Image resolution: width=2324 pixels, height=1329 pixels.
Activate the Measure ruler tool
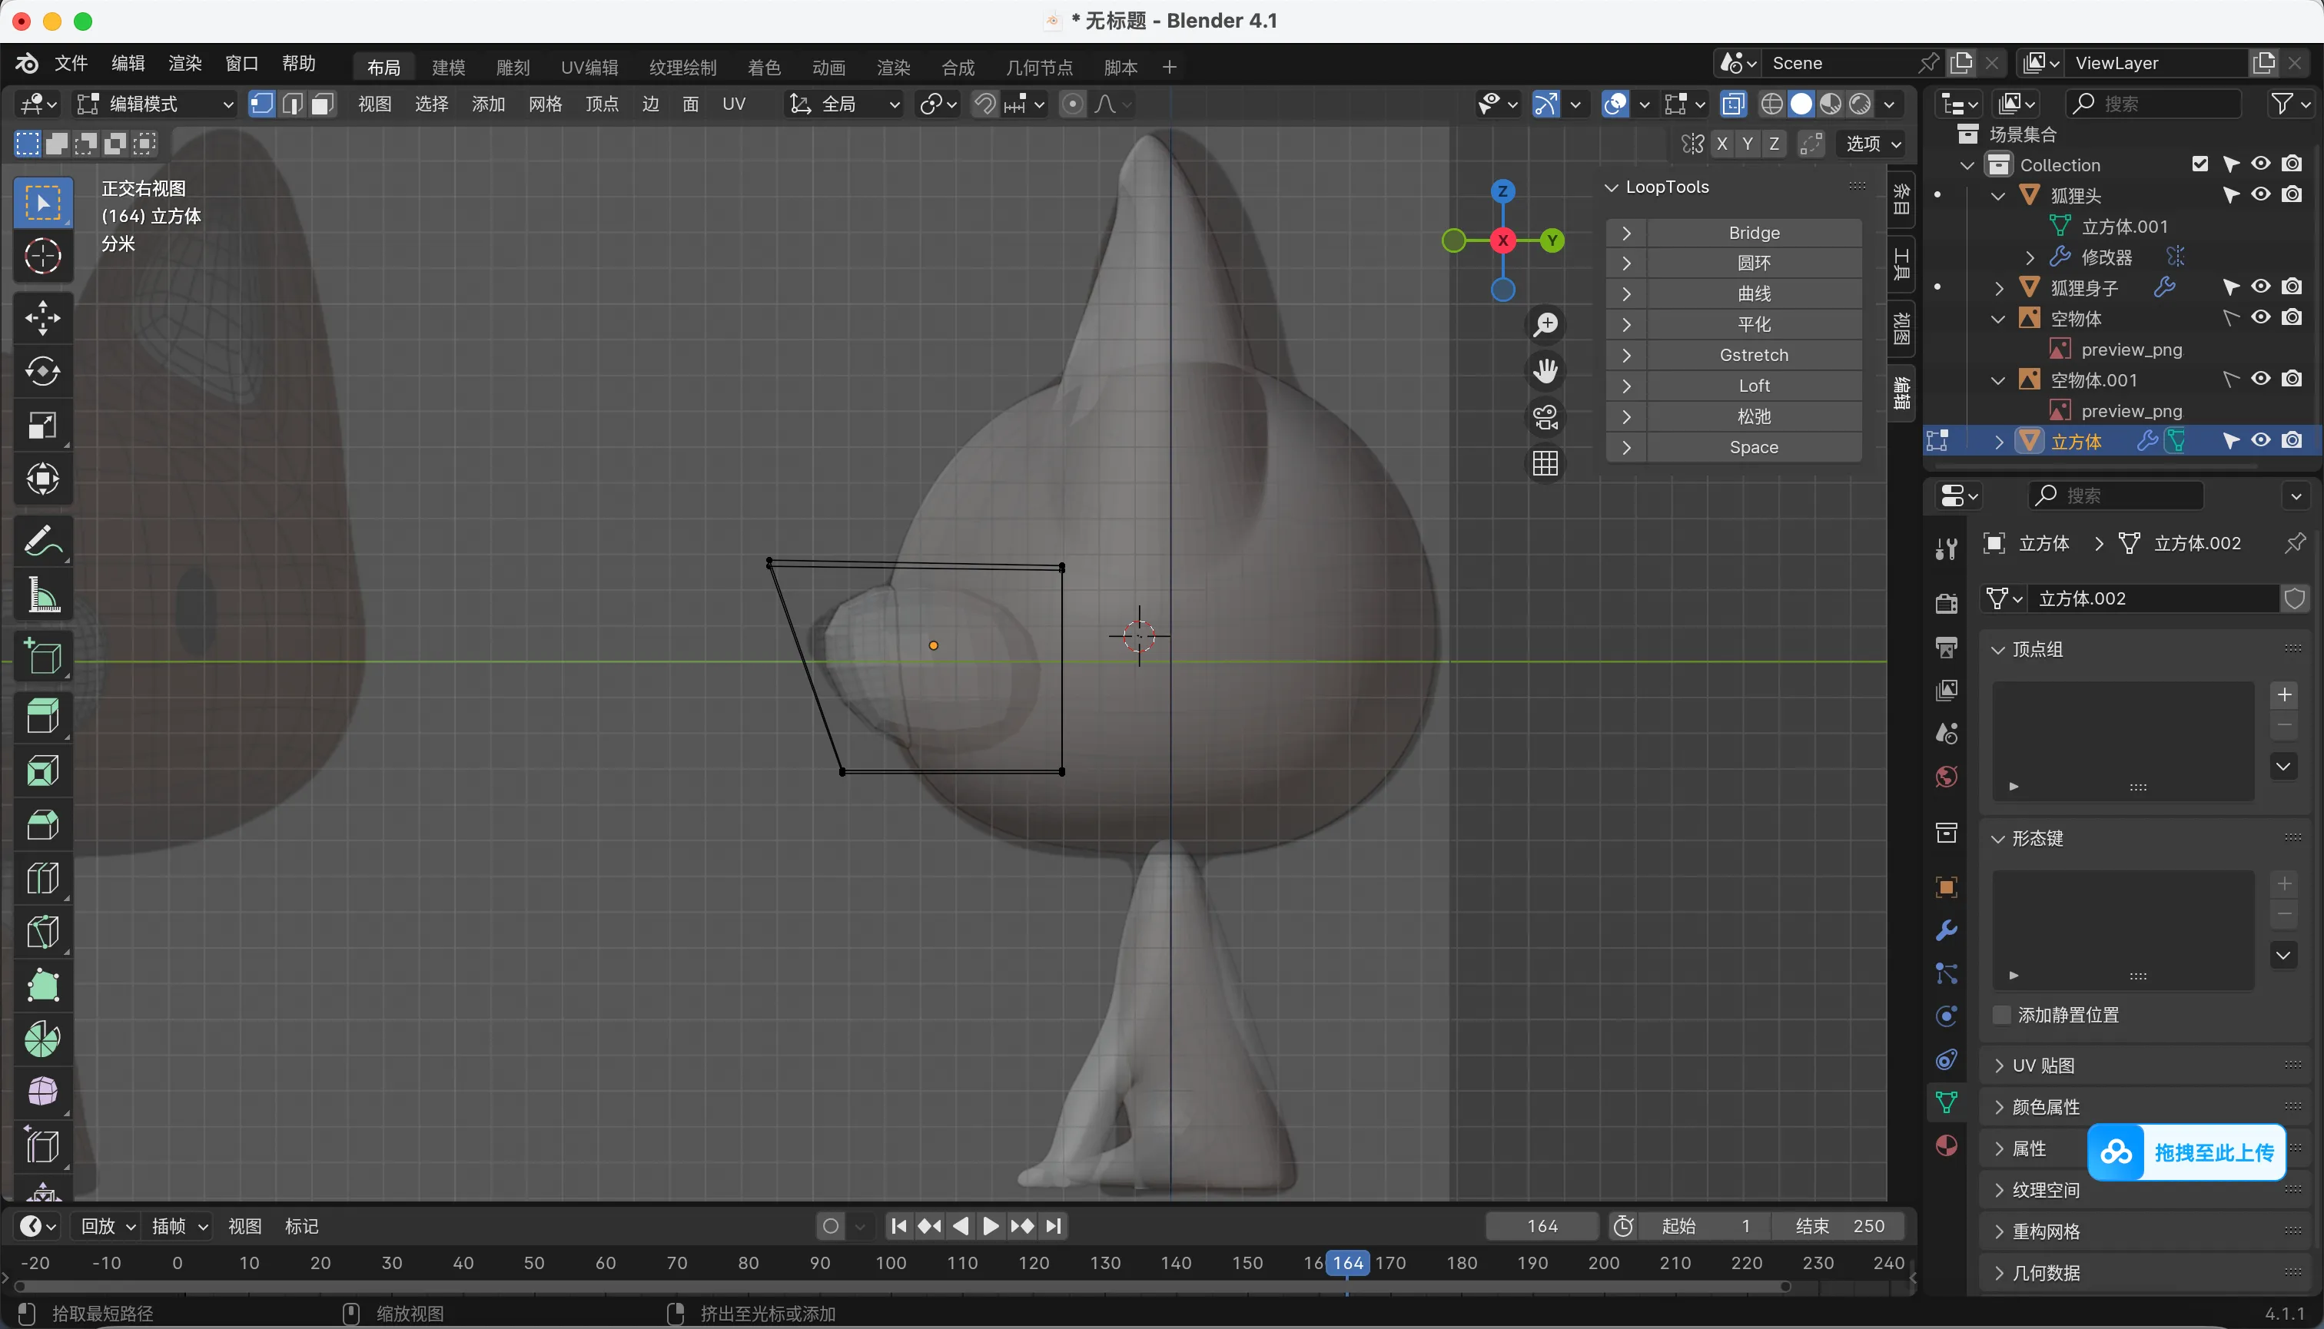coord(42,595)
